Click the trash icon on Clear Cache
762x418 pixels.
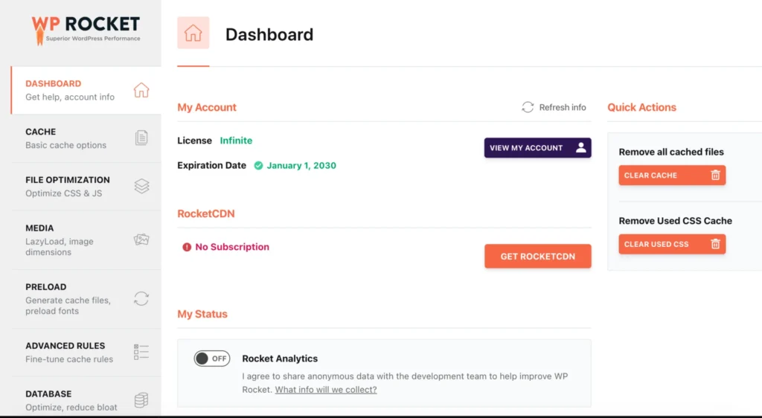(715, 176)
